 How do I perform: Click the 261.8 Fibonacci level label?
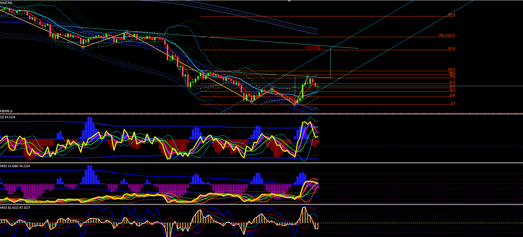(x=451, y=15)
